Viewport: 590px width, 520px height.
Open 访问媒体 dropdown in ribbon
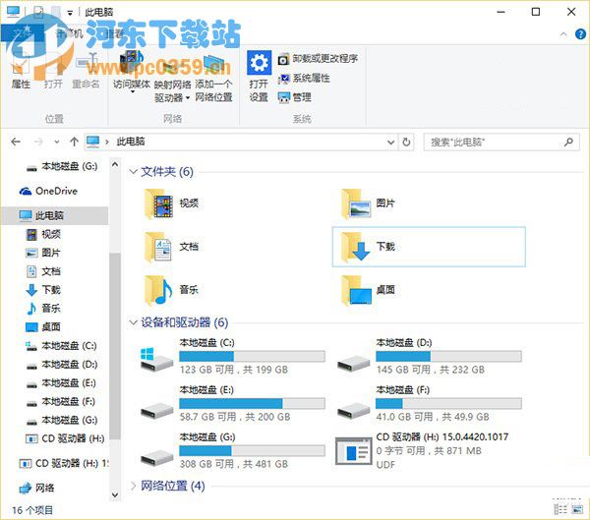coord(132,91)
